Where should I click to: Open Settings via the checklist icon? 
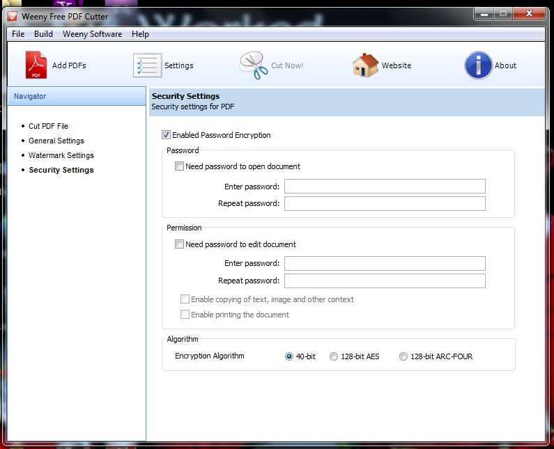pos(147,65)
